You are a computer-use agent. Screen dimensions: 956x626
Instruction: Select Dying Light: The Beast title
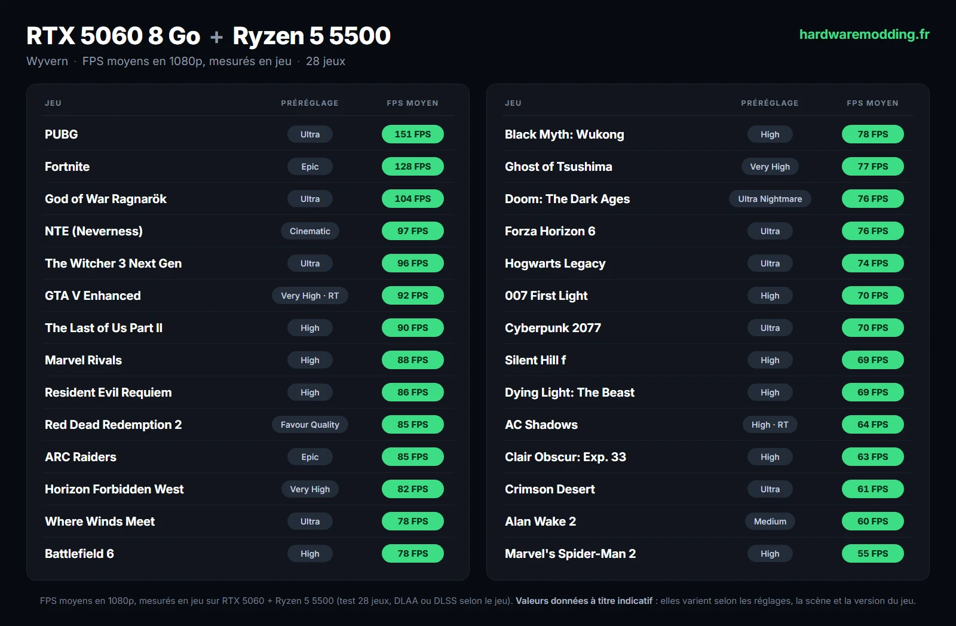point(569,392)
